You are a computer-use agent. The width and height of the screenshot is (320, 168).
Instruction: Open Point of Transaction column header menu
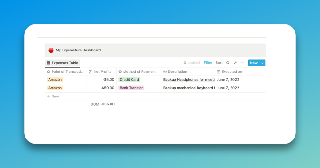click(x=66, y=72)
